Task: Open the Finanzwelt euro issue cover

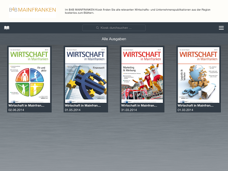Action: click(x=86, y=75)
